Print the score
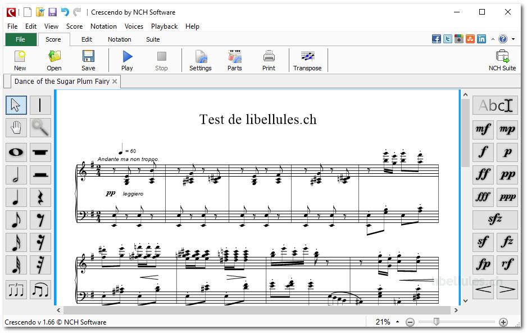527x333 pixels. [x=269, y=61]
